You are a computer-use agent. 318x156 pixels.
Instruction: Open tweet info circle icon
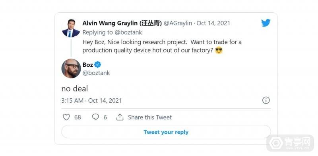click(266, 100)
